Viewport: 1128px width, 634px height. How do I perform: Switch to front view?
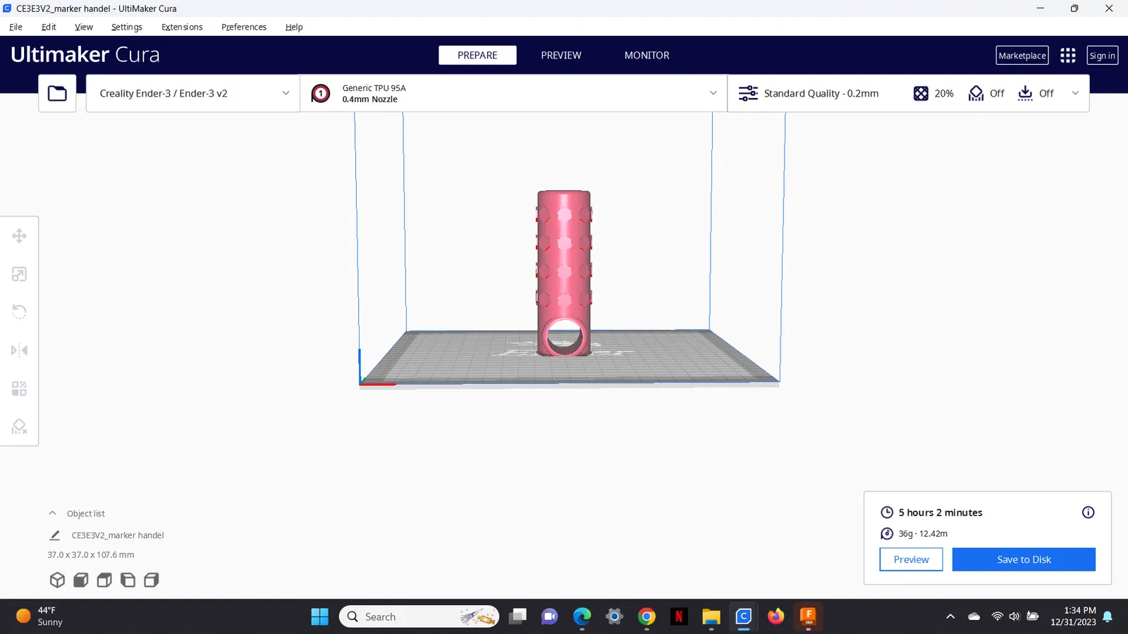click(81, 580)
